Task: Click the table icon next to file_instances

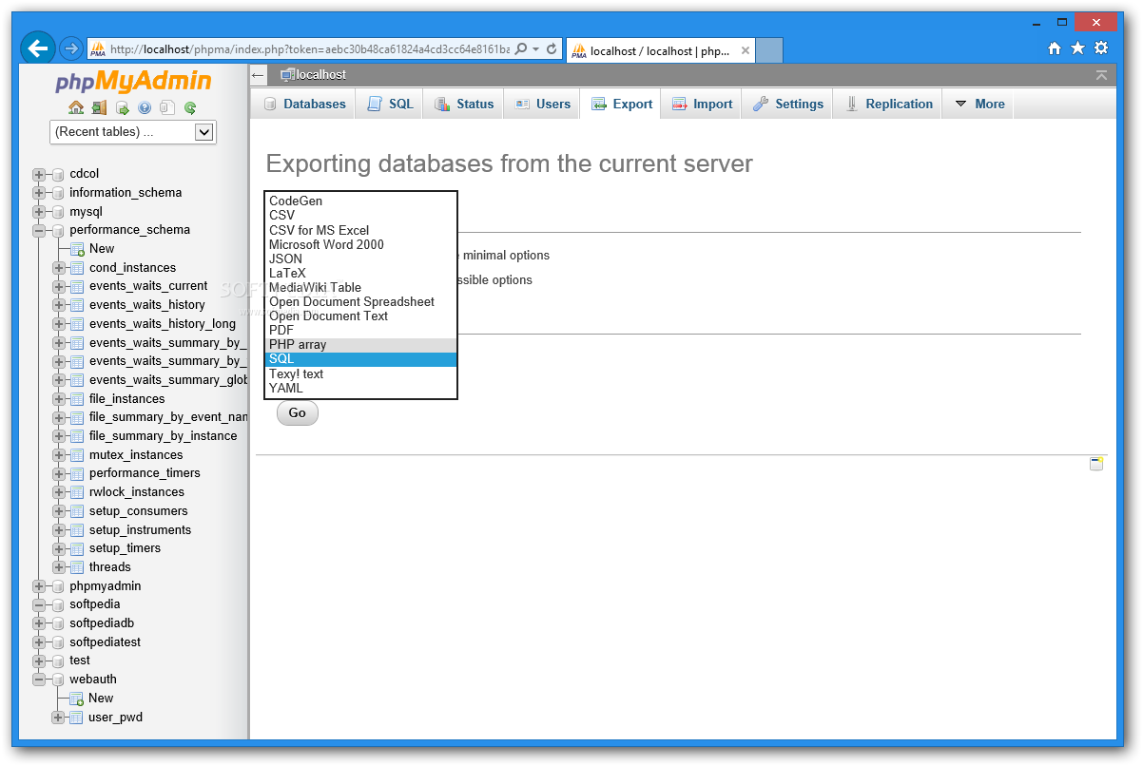Action: pos(77,399)
